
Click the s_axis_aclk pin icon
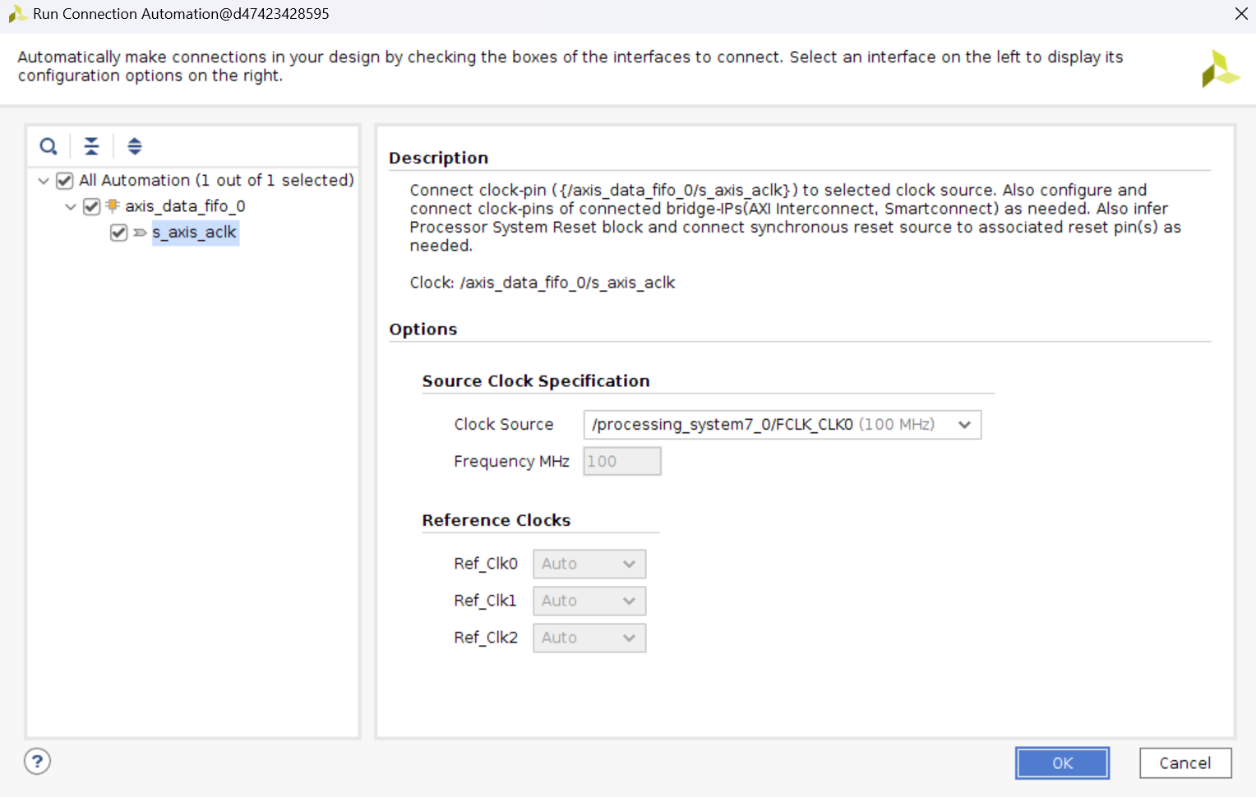click(x=140, y=233)
